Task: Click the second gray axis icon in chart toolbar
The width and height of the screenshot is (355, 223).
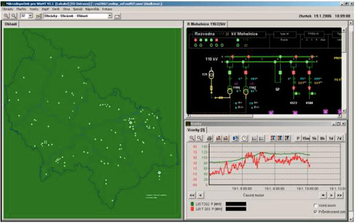Action: pyautogui.click(x=262, y=138)
